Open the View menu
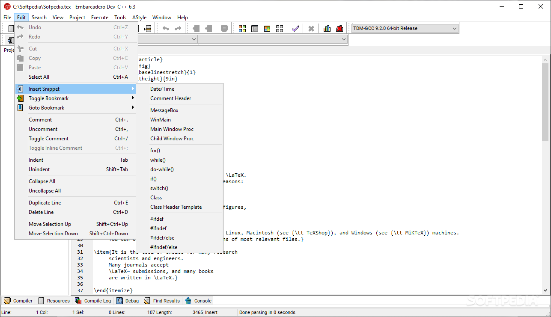 [x=58, y=18]
